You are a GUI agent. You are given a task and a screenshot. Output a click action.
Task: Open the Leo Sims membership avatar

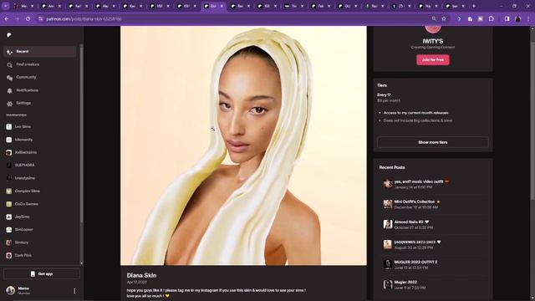(x=9, y=126)
